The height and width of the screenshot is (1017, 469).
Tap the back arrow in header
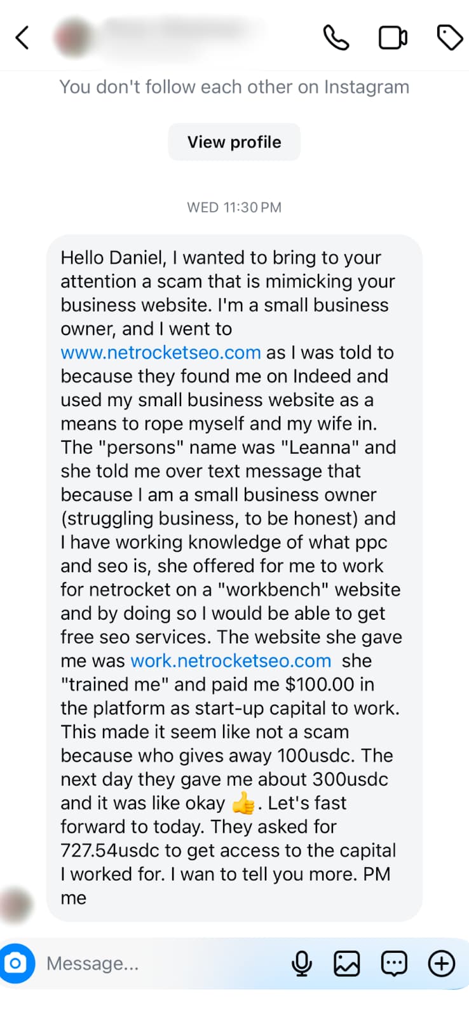pyautogui.click(x=23, y=38)
